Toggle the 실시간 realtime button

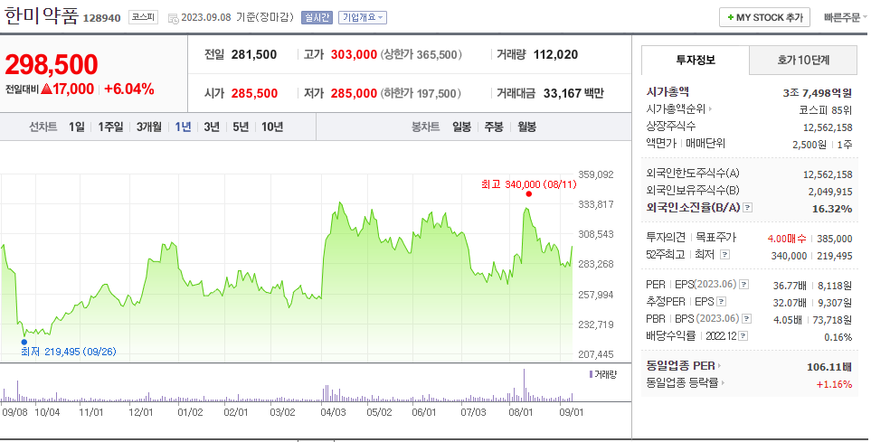[x=317, y=18]
